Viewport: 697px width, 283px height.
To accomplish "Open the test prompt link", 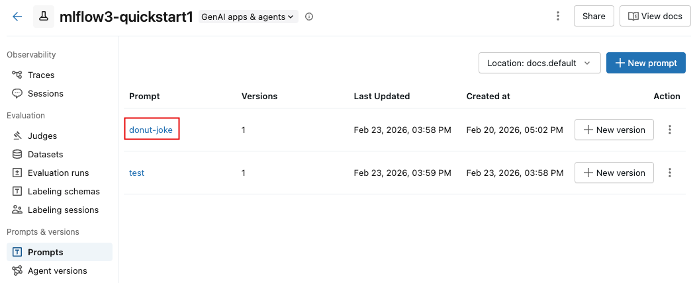I will coord(136,173).
